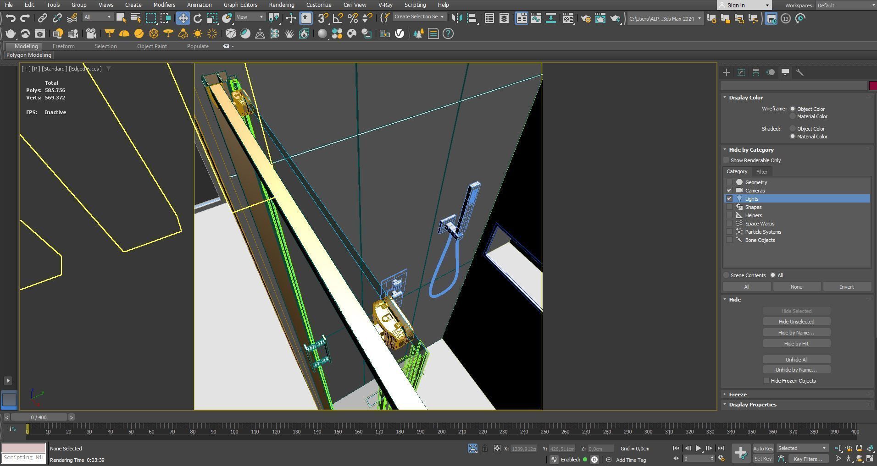Activate the Select and Rotate tool
Viewport: 877px width, 466px height.
[x=198, y=18]
